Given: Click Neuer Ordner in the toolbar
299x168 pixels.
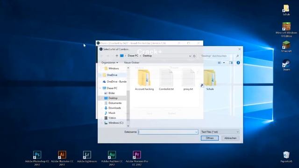Looking at the screenshot, I should [x=132, y=63].
